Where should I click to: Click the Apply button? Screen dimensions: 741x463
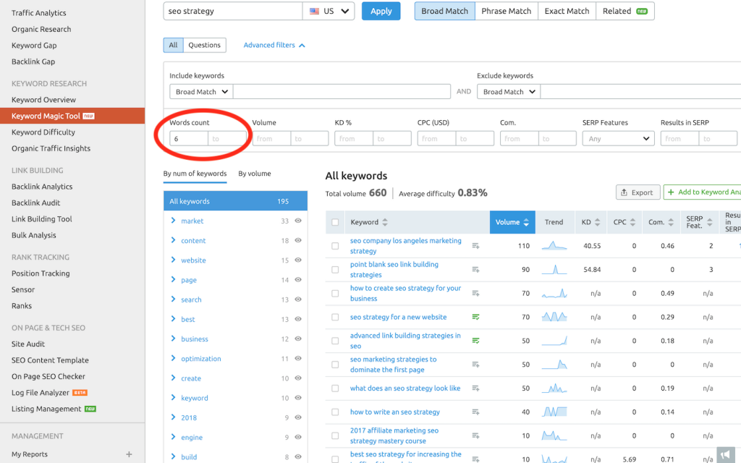tap(381, 11)
